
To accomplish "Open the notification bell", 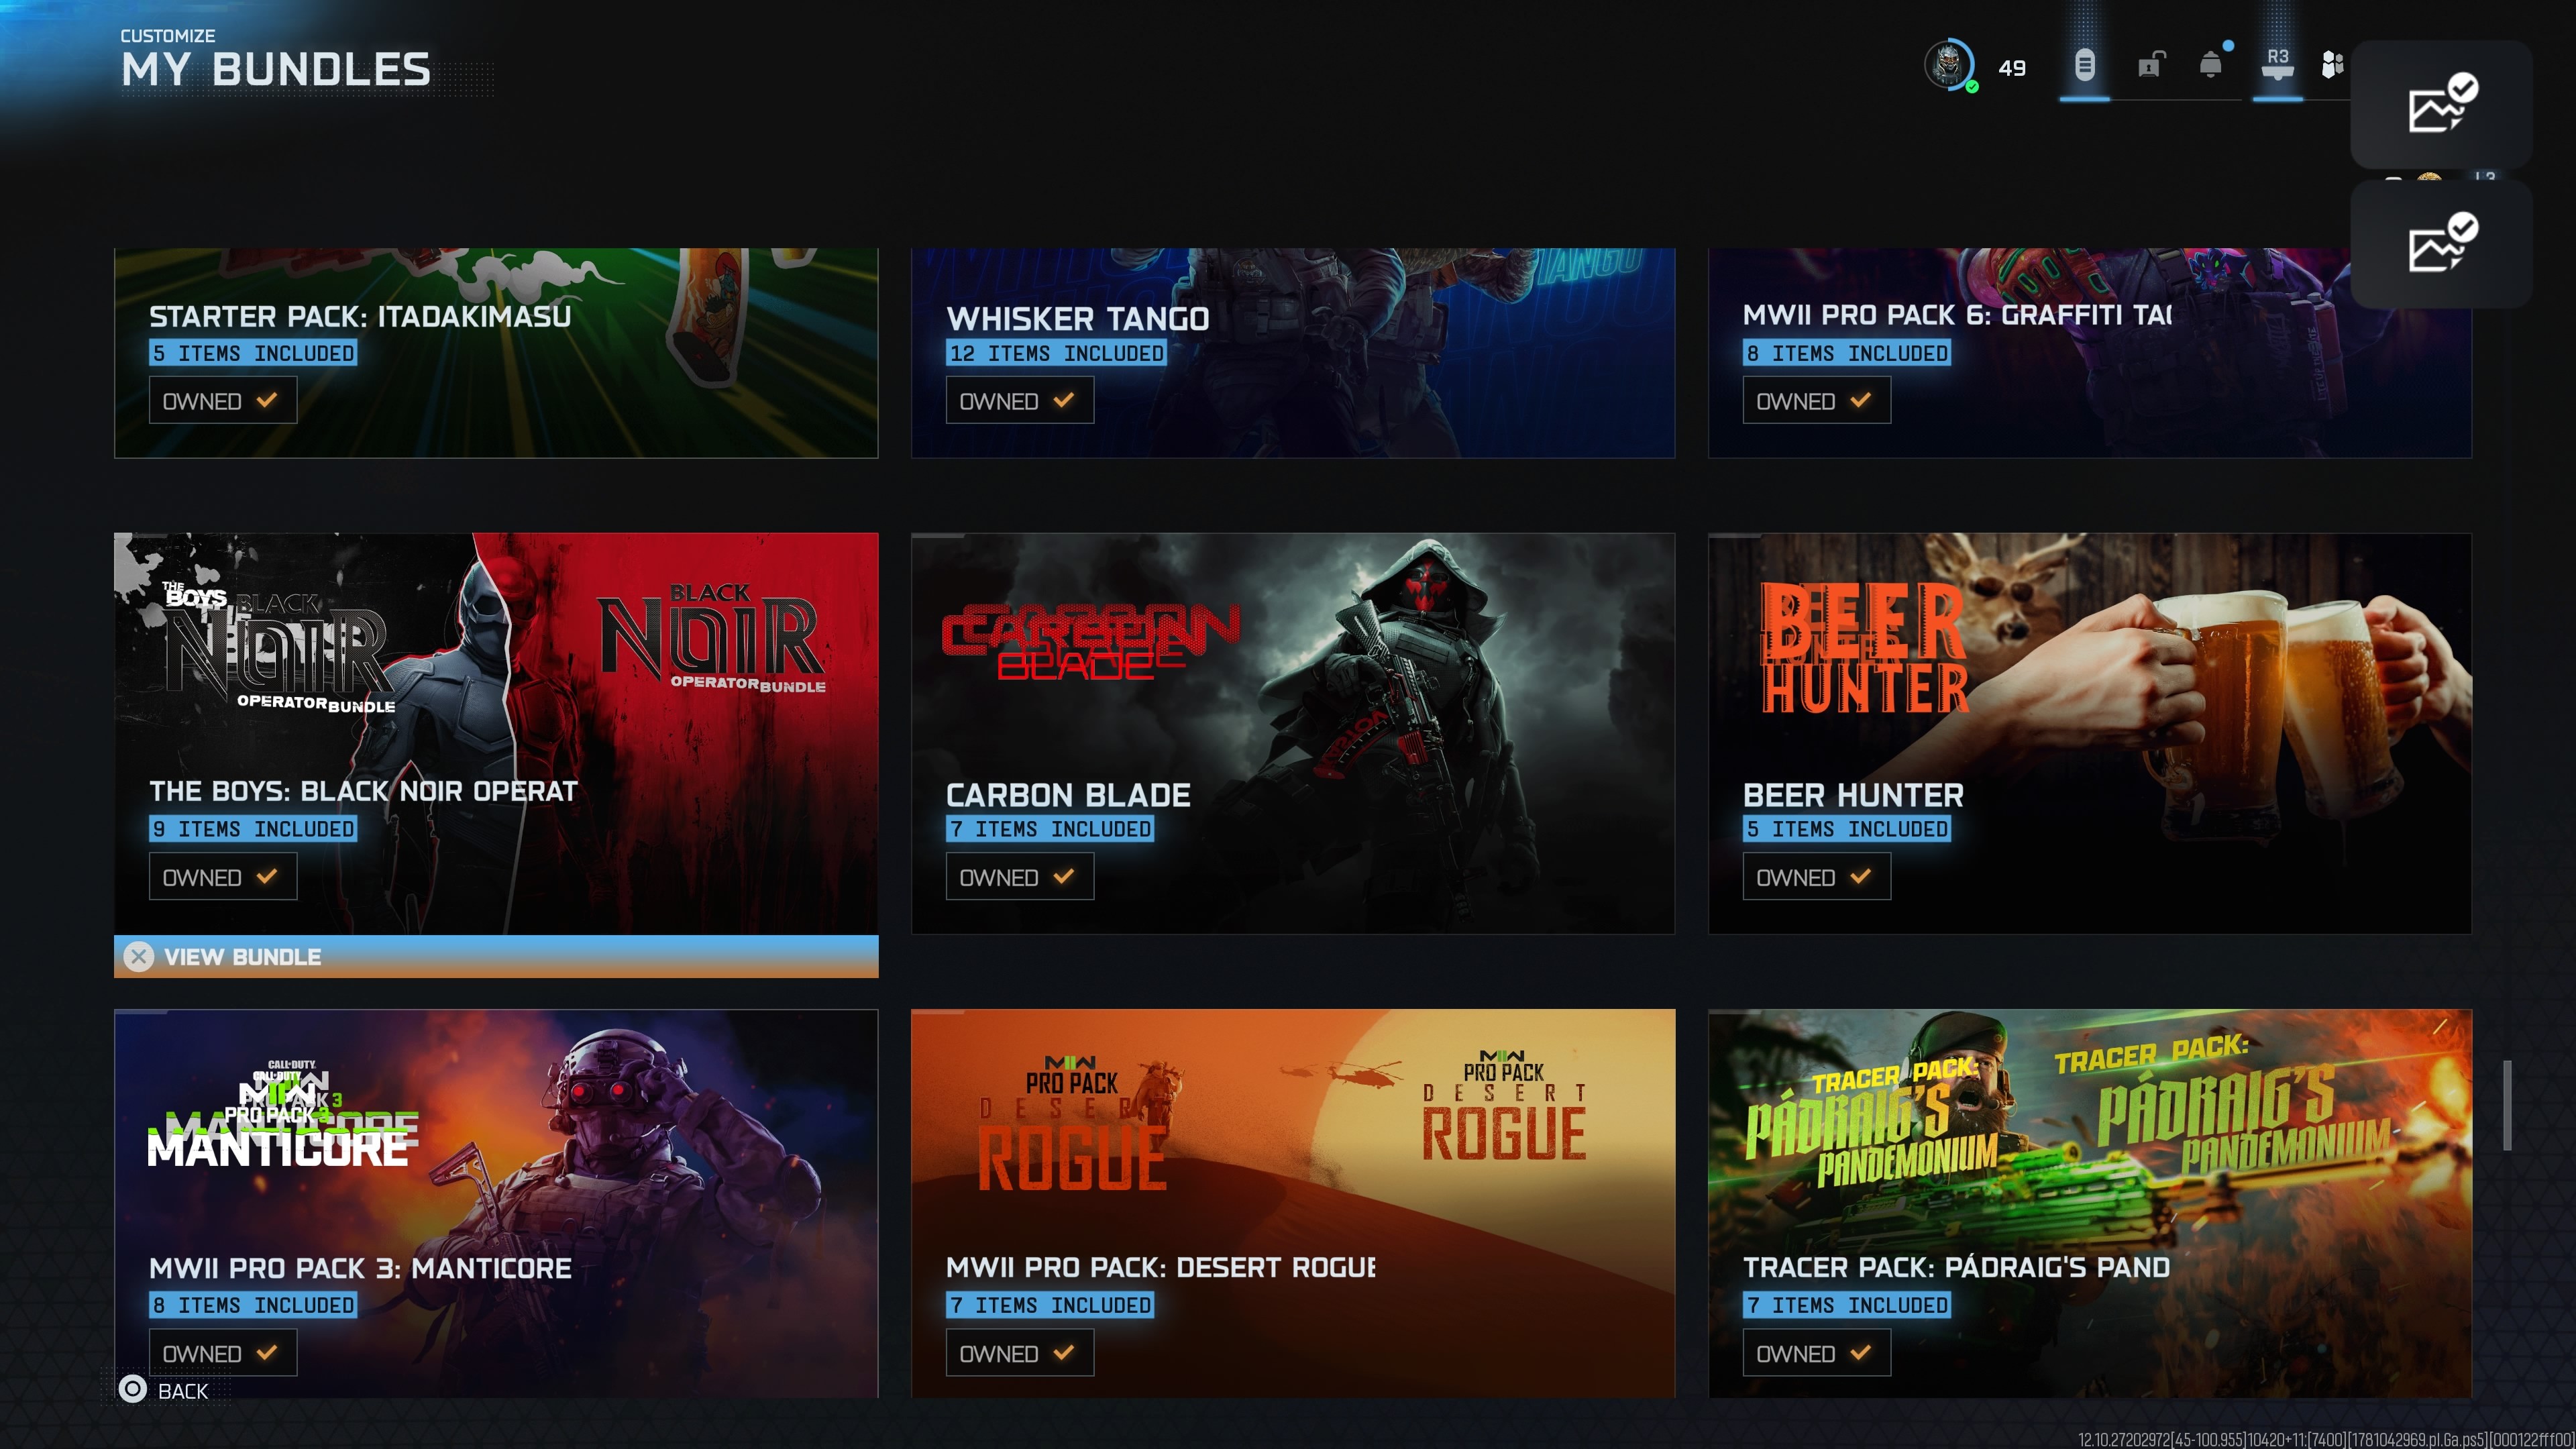I will (x=2211, y=65).
